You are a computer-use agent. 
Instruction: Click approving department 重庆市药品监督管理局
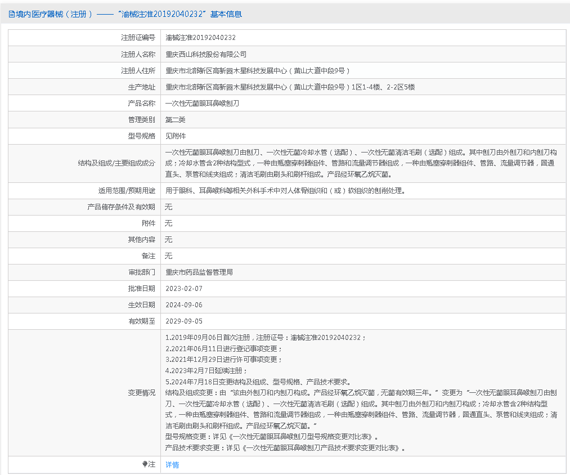tap(199, 272)
